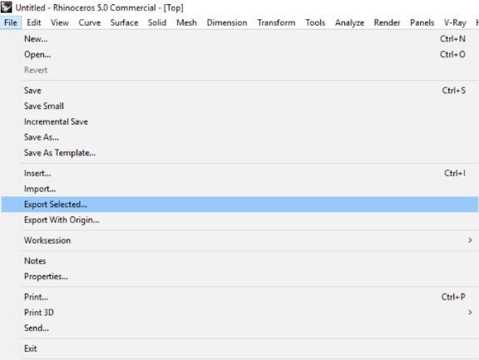Open the V-Ray menu
The height and width of the screenshot is (360, 479).
tap(455, 22)
